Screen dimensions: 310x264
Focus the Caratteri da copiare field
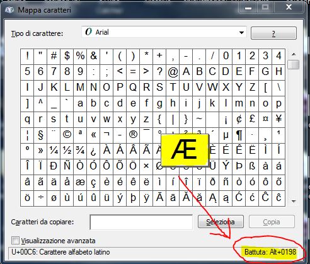point(141,222)
